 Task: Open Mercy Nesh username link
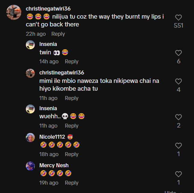pos(54,165)
